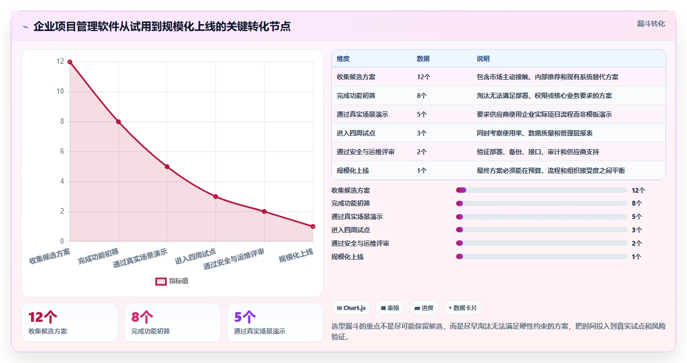Open the 12个 收集候选方案 data card
Viewport: 687px width, 363px height.
[70, 322]
